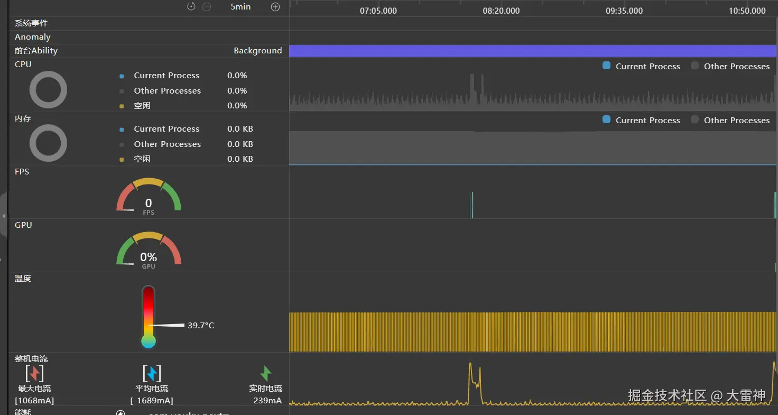Click the -239mA real-time current value
The width and height of the screenshot is (778, 415).
(266, 401)
